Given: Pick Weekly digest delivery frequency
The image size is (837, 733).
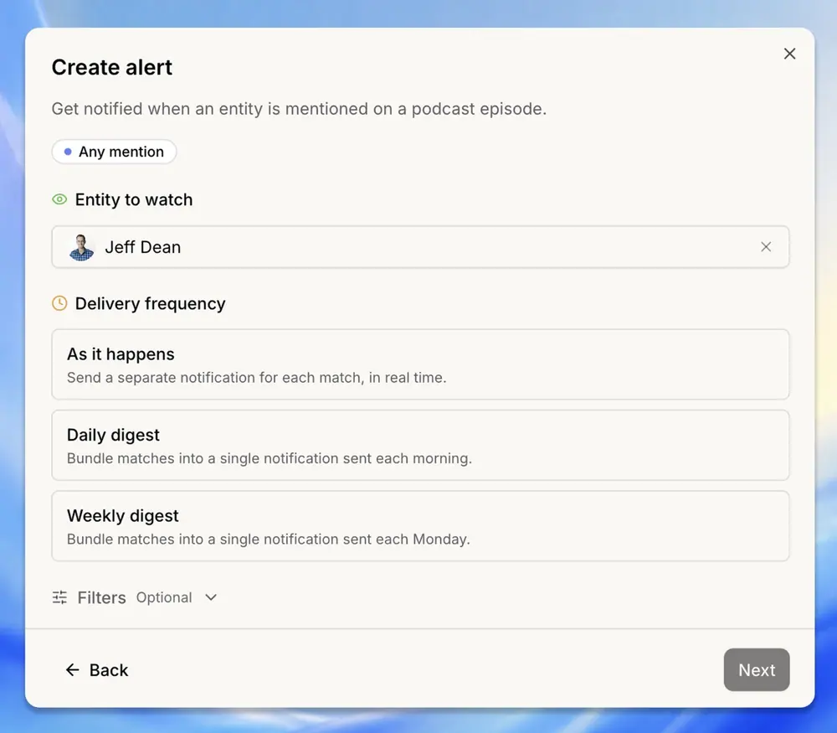Looking at the screenshot, I should pos(420,526).
